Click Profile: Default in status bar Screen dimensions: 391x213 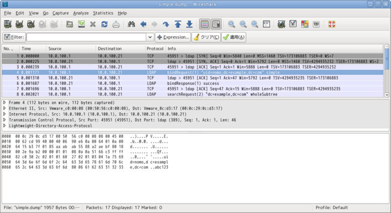click(332, 208)
